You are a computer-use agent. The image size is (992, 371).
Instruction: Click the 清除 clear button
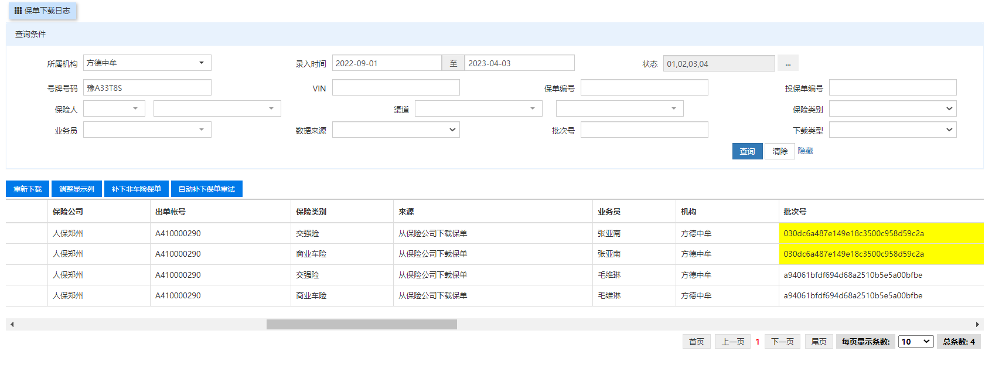[779, 151]
